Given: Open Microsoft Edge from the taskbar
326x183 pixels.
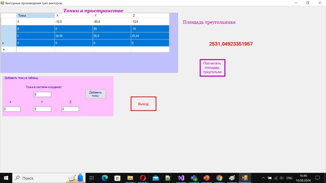Looking at the screenshot, I should coord(105,178).
